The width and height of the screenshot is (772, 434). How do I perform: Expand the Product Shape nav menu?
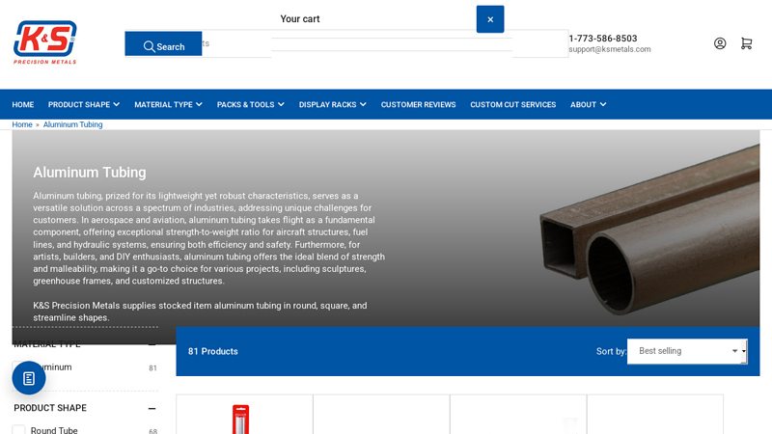(83, 104)
